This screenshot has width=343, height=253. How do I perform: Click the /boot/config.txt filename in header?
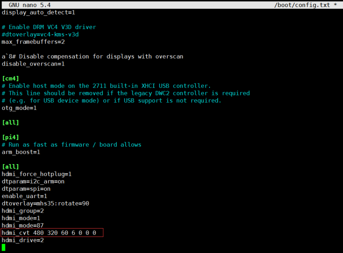click(x=302, y=5)
